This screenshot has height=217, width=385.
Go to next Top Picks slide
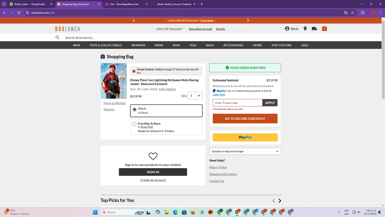(x=280, y=201)
